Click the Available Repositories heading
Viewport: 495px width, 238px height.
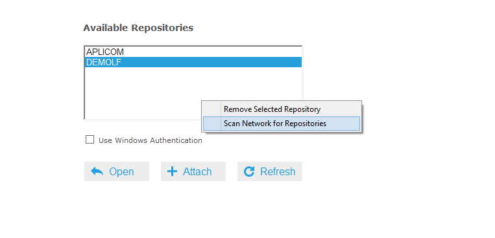pyautogui.click(x=138, y=28)
